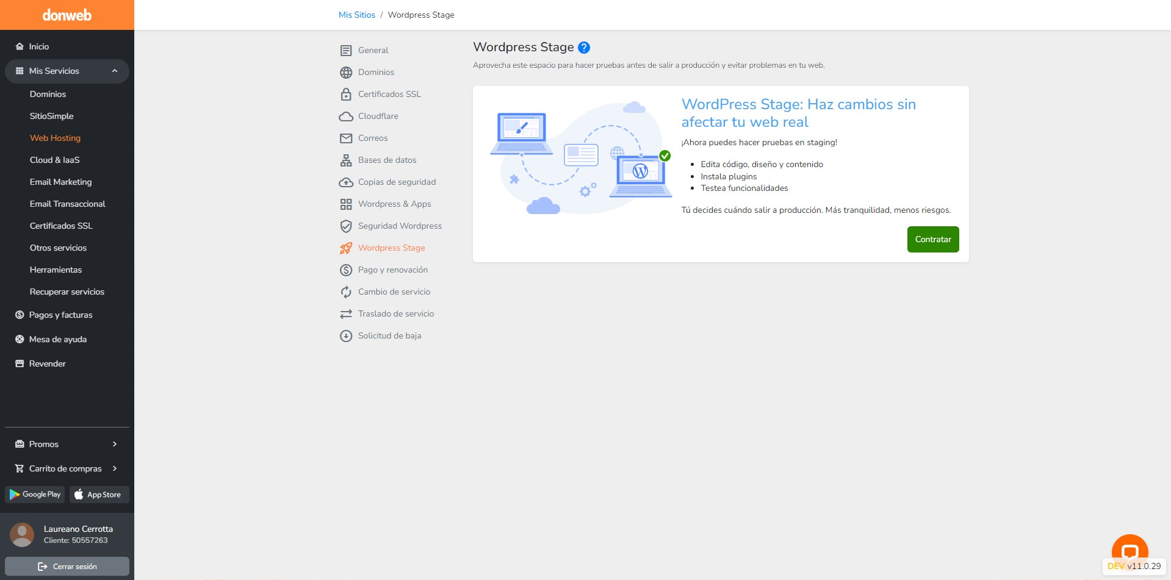
Task: Open Pago y renovación tab label
Action: point(393,270)
